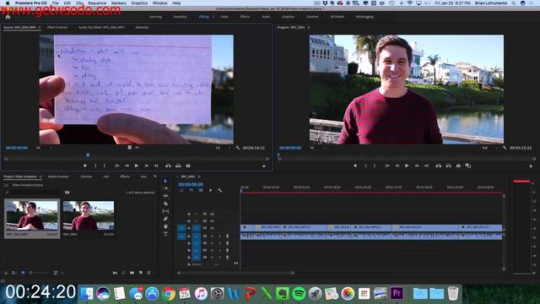
Task: Solo the first audio track
Action: pos(219,236)
